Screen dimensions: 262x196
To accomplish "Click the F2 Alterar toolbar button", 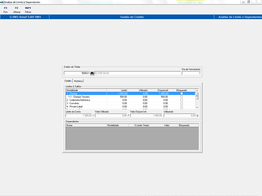I will click(17, 10).
